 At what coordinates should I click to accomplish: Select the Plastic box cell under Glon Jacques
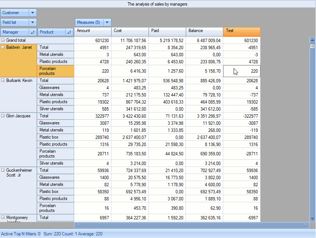pyautogui.click(x=56, y=137)
